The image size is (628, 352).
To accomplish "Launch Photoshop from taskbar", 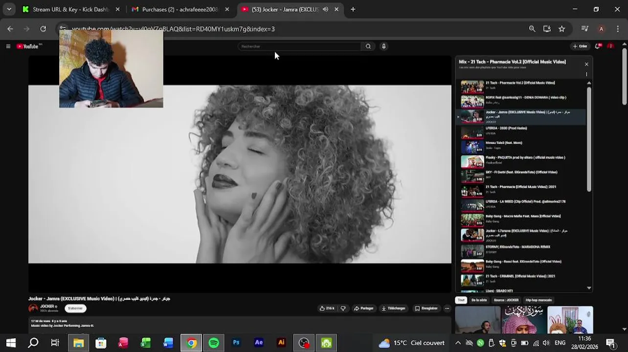I will (x=236, y=343).
